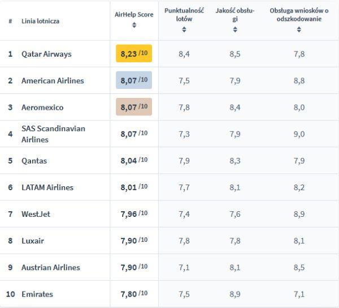The height and width of the screenshot is (308, 339).
Task: Choose Qantas in the airline list
Action: pyautogui.click(x=34, y=161)
